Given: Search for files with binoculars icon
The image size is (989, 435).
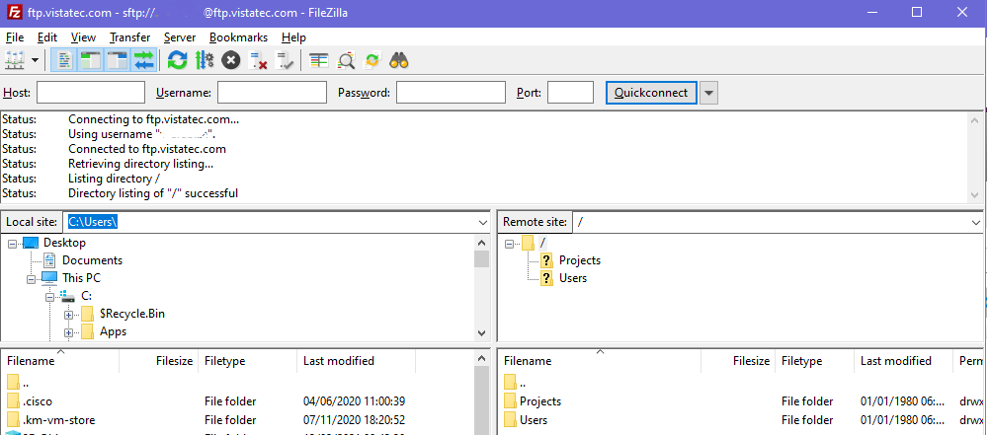Looking at the screenshot, I should click(398, 60).
